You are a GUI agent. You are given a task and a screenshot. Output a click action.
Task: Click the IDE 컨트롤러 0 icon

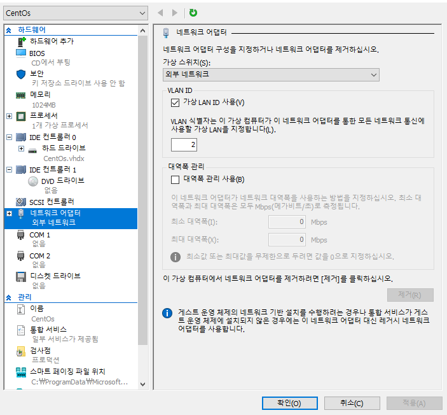point(21,137)
